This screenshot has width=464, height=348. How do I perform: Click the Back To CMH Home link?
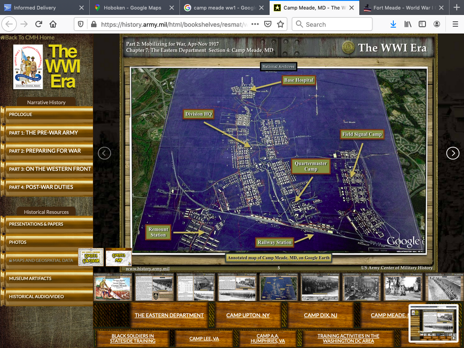(28, 38)
